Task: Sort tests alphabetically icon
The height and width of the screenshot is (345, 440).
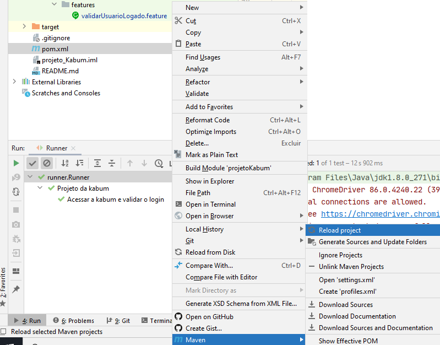Action: 65,163
